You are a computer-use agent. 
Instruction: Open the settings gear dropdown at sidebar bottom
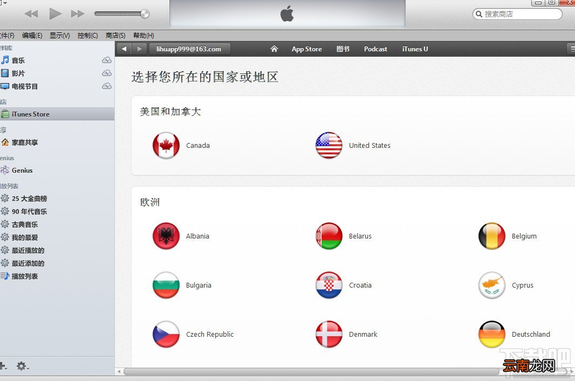pos(22,366)
